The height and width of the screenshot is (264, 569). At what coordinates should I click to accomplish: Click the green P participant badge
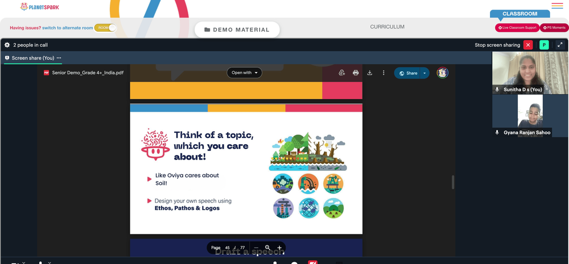pyautogui.click(x=544, y=45)
